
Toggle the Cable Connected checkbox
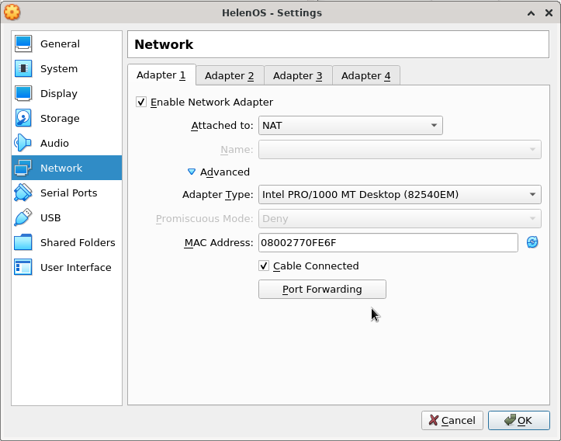265,266
